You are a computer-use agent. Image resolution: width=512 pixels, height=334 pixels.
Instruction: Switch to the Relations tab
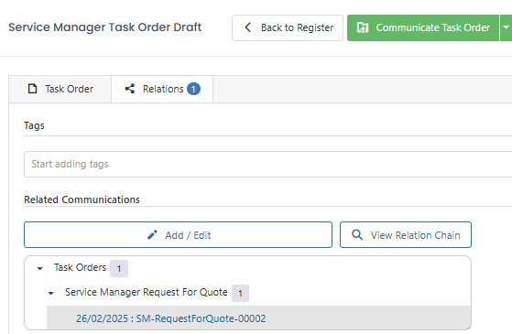click(162, 89)
